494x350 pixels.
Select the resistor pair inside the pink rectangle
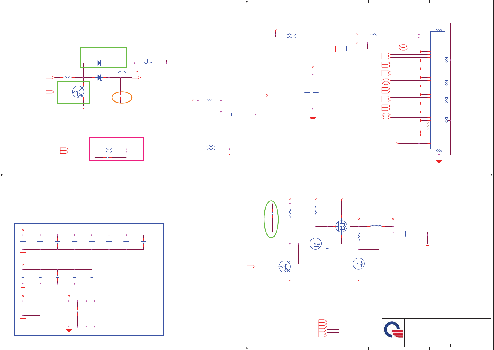tap(109, 150)
